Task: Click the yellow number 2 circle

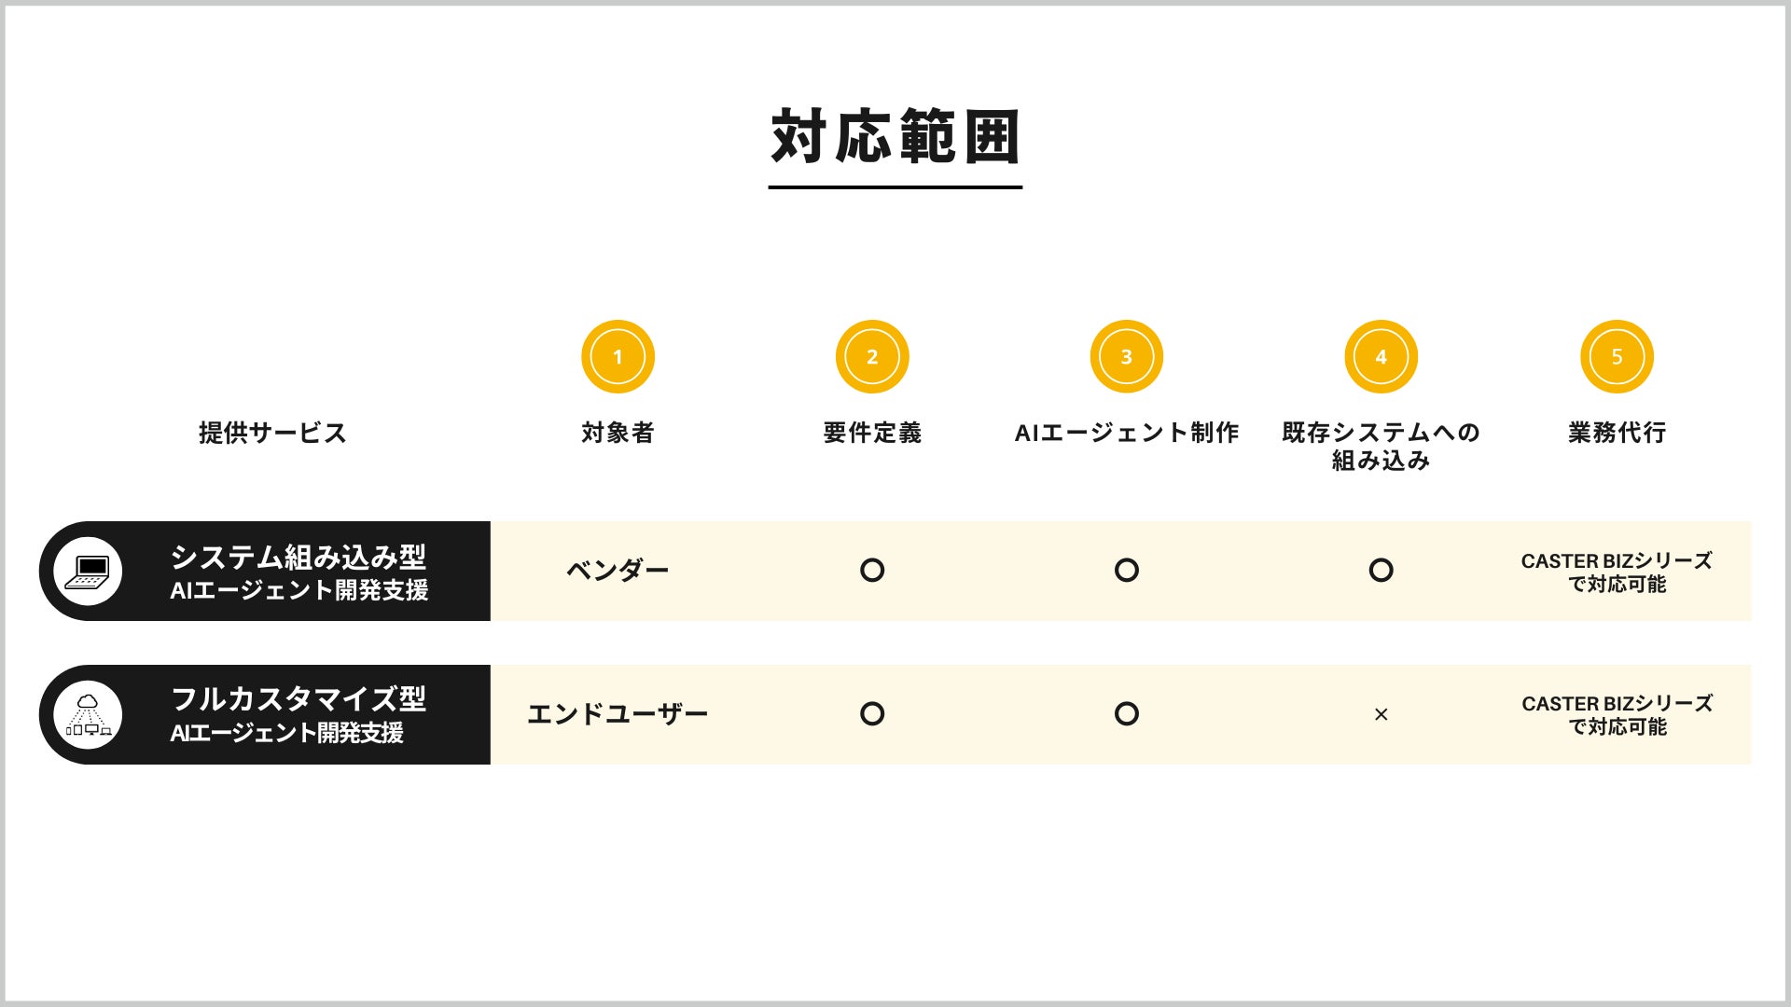Action: (872, 357)
